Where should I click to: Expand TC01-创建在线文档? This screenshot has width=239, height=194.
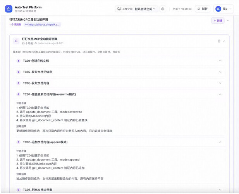pos(220,61)
